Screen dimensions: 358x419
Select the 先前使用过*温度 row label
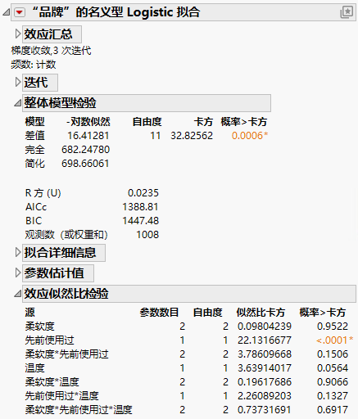[x=61, y=396]
